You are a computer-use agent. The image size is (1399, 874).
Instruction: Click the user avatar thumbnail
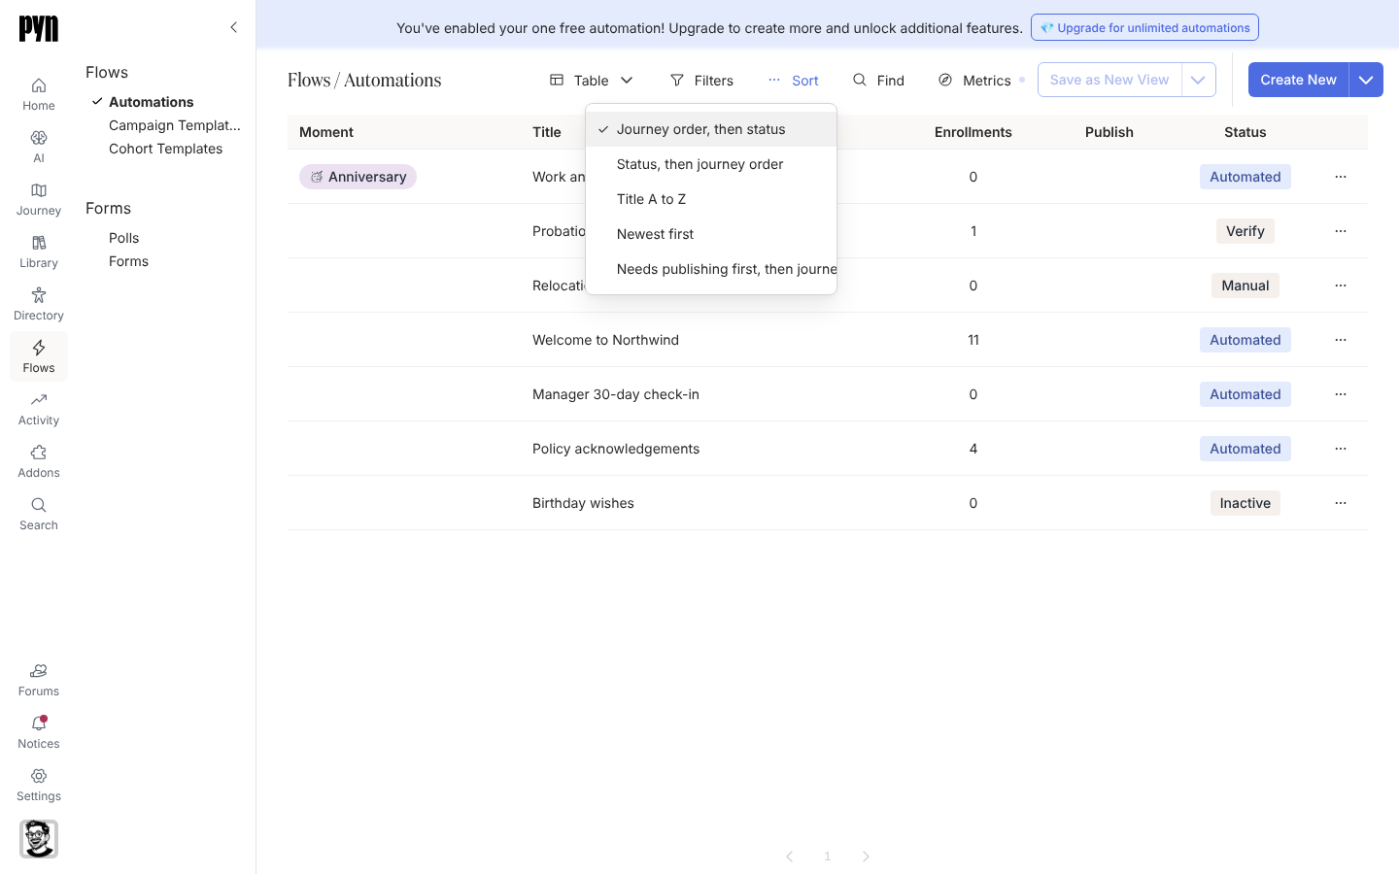(x=39, y=839)
